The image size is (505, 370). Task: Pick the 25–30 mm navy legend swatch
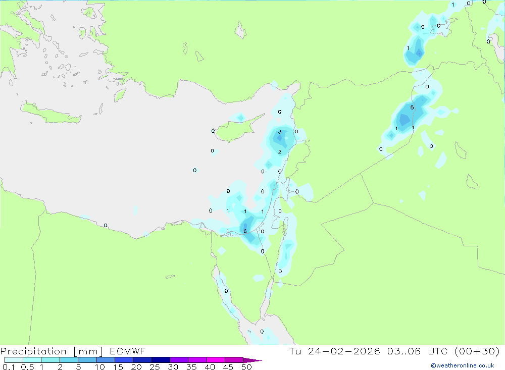[161, 360]
